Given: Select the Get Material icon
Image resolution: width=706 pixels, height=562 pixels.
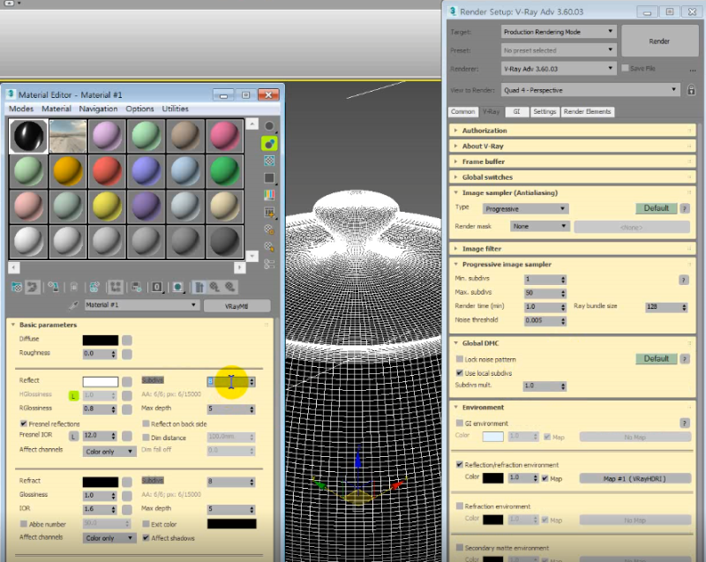Looking at the screenshot, I should [x=15, y=288].
